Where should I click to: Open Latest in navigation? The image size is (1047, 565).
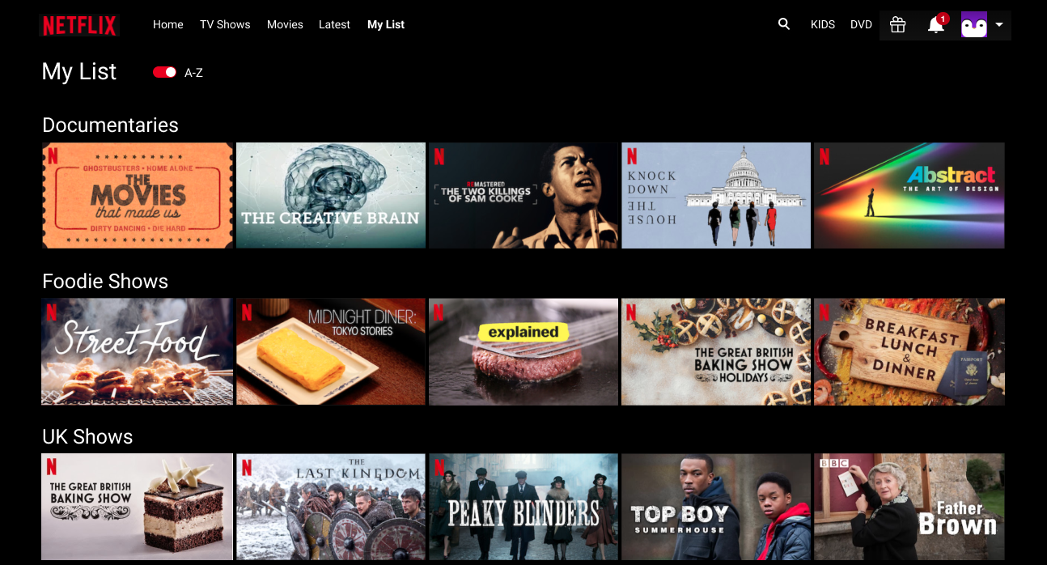coord(334,25)
